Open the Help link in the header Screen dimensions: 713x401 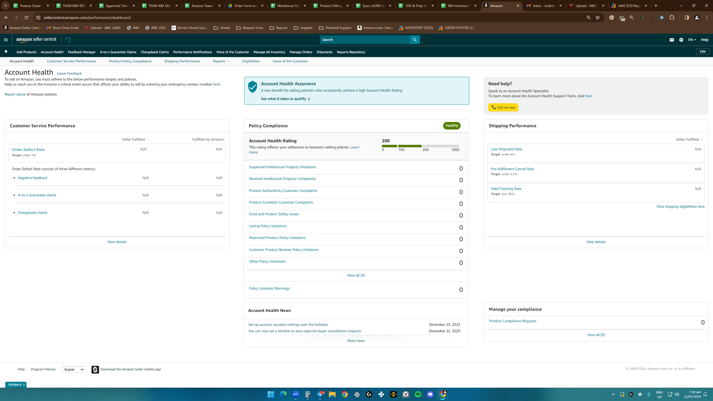[x=705, y=40]
